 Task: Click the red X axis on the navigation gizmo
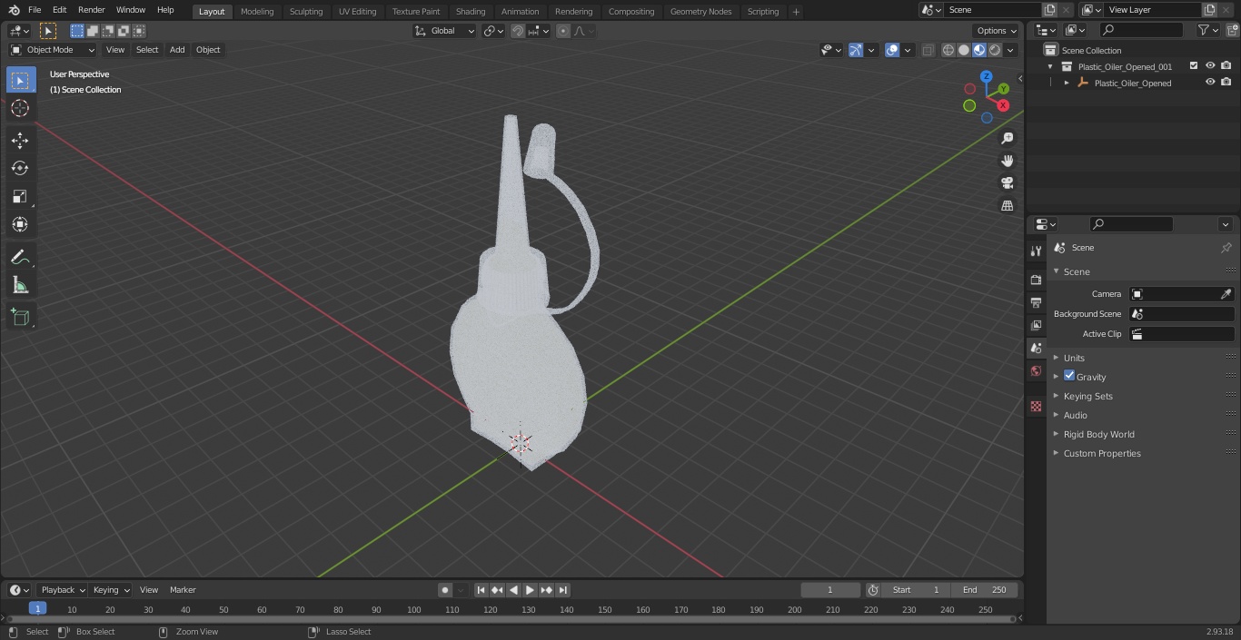pos(1003,105)
